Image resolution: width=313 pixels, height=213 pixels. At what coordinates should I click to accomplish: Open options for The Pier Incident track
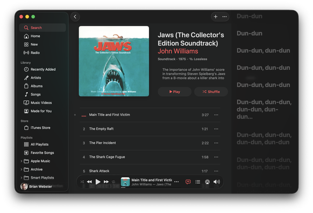[216, 143]
